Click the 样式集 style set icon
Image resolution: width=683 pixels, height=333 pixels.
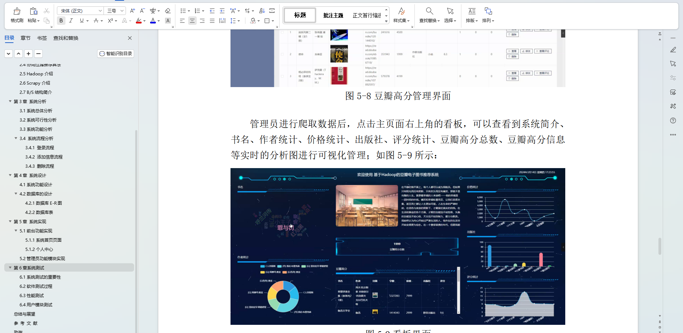[x=401, y=11]
